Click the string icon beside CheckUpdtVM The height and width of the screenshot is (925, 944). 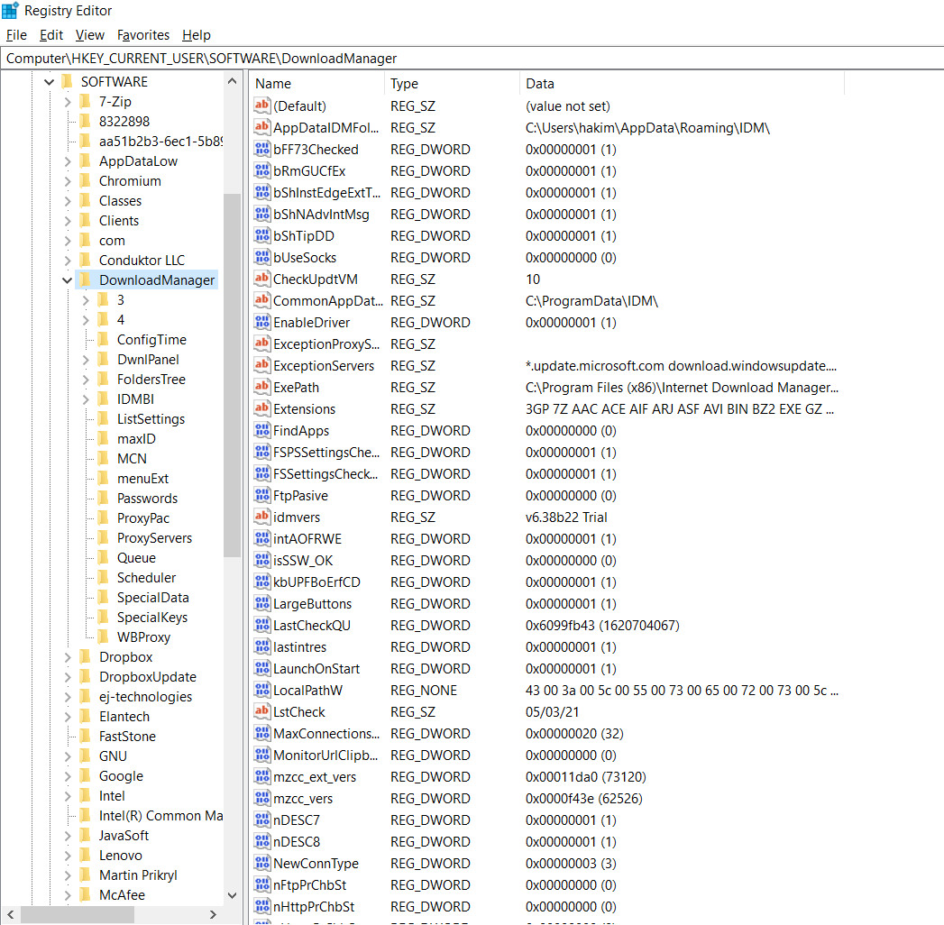(261, 279)
